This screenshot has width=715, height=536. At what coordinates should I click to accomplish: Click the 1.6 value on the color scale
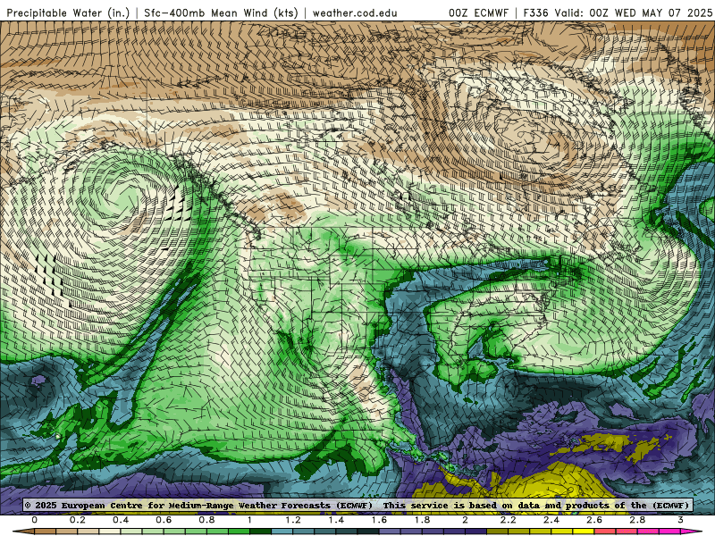click(x=379, y=520)
